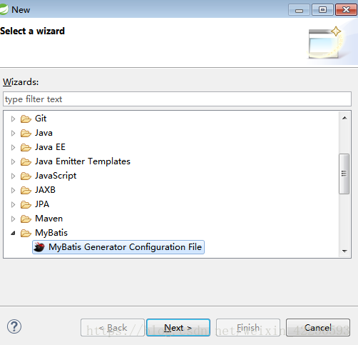Image resolution: width=358 pixels, height=345 pixels.
Task: Close the New dialog window
Action: (346, 10)
